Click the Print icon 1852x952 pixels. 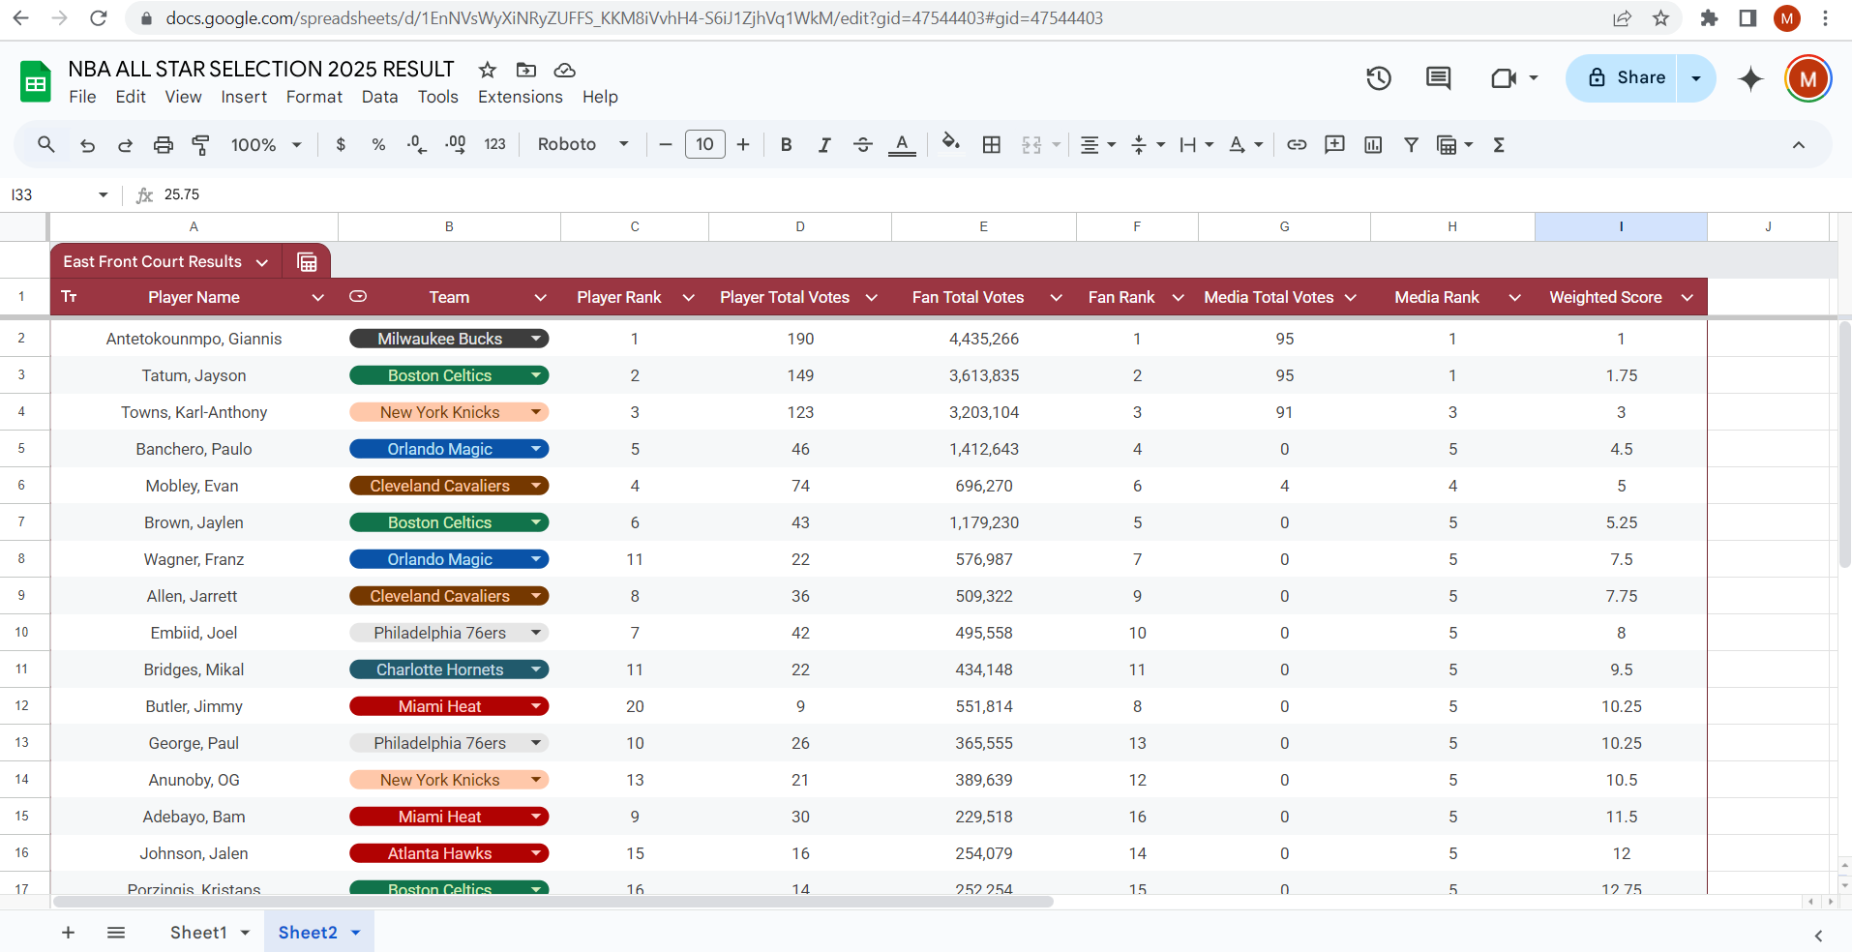[x=164, y=145]
